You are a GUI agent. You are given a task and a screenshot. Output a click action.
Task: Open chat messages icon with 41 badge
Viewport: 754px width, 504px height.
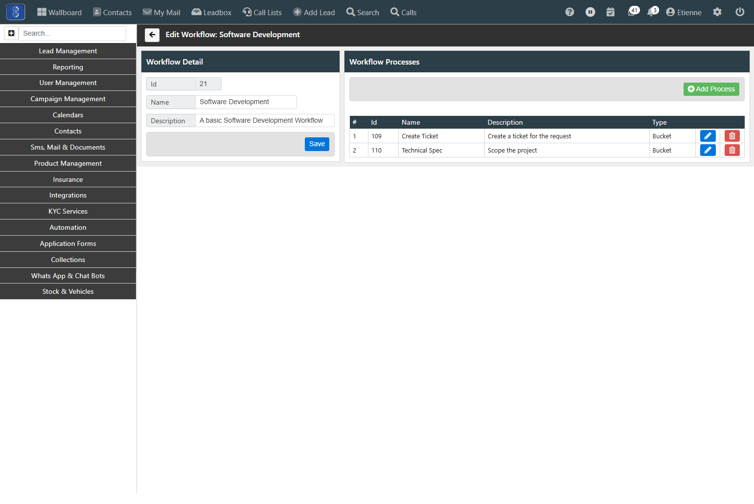tap(633, 12)
